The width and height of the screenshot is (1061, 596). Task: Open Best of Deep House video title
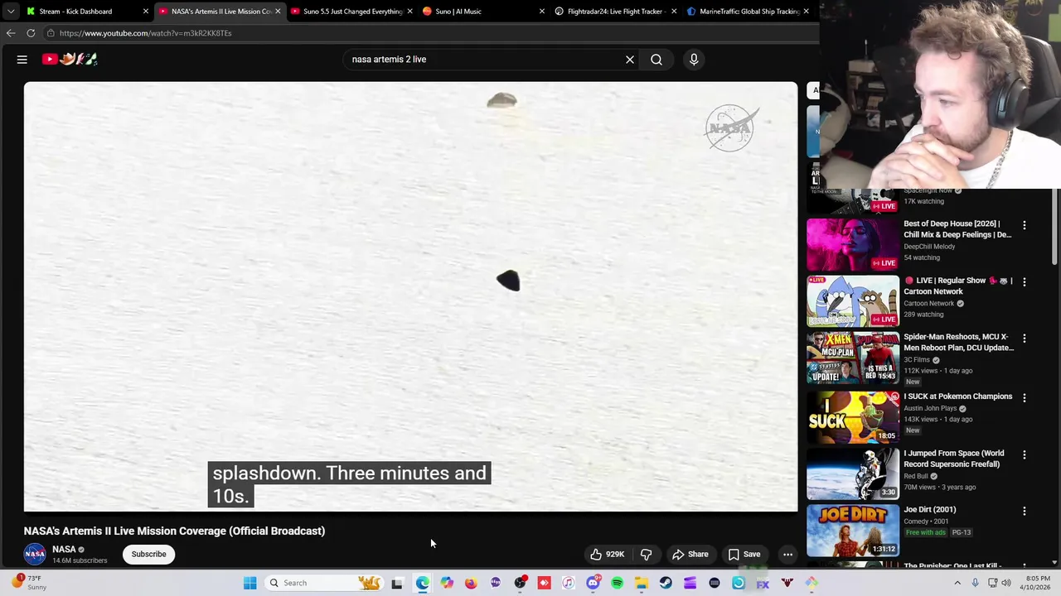[x=957, y=229]
